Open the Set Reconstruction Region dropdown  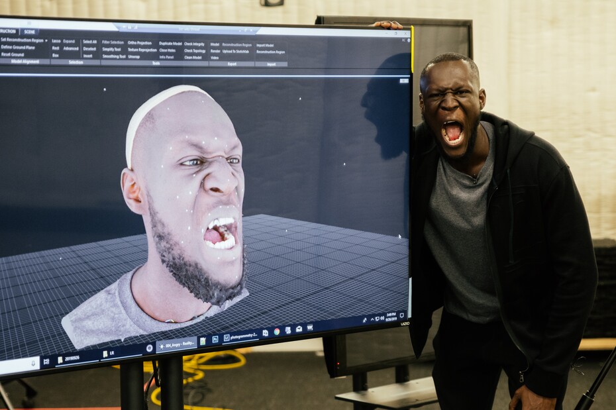click(x=24, y=40)
